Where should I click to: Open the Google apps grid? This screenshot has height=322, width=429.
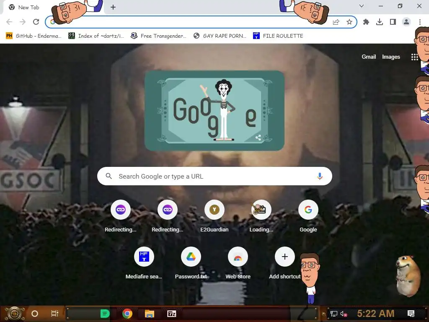tap(414, 57)
